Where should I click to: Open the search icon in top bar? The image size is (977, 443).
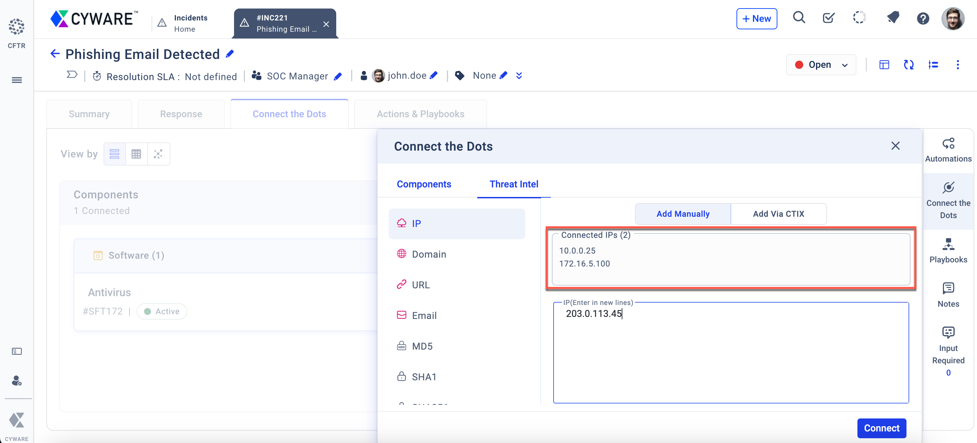[799, 18]
